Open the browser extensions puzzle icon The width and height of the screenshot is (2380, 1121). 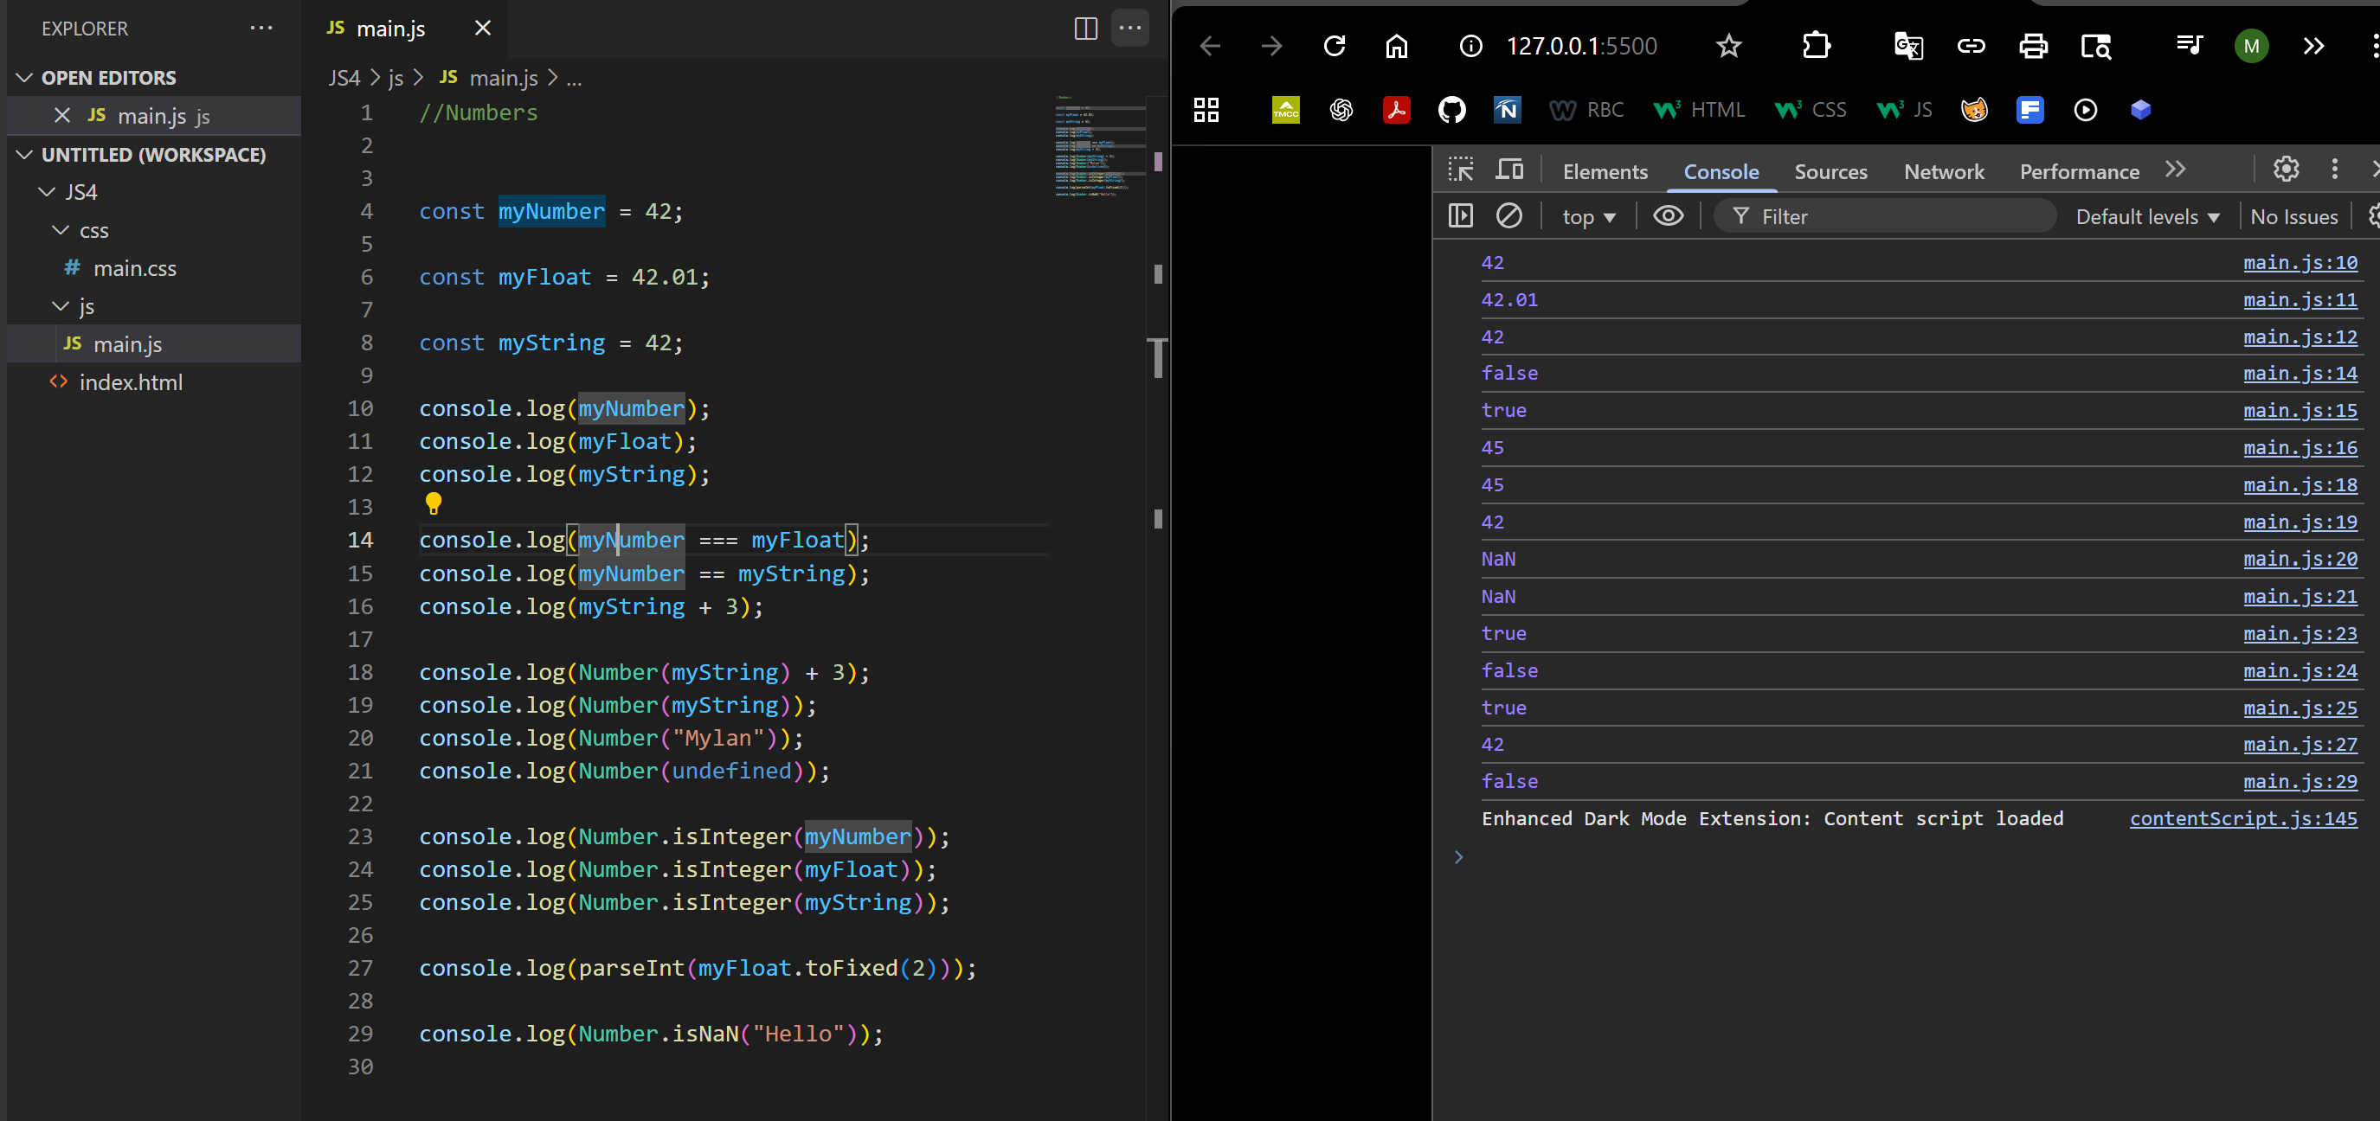click(x=1817, y=45)
